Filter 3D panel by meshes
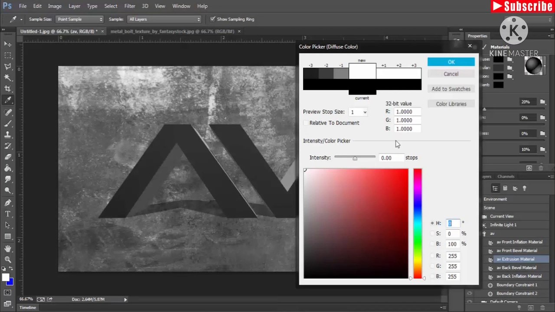This screenshot has width=555, height=312. [505, 188]
